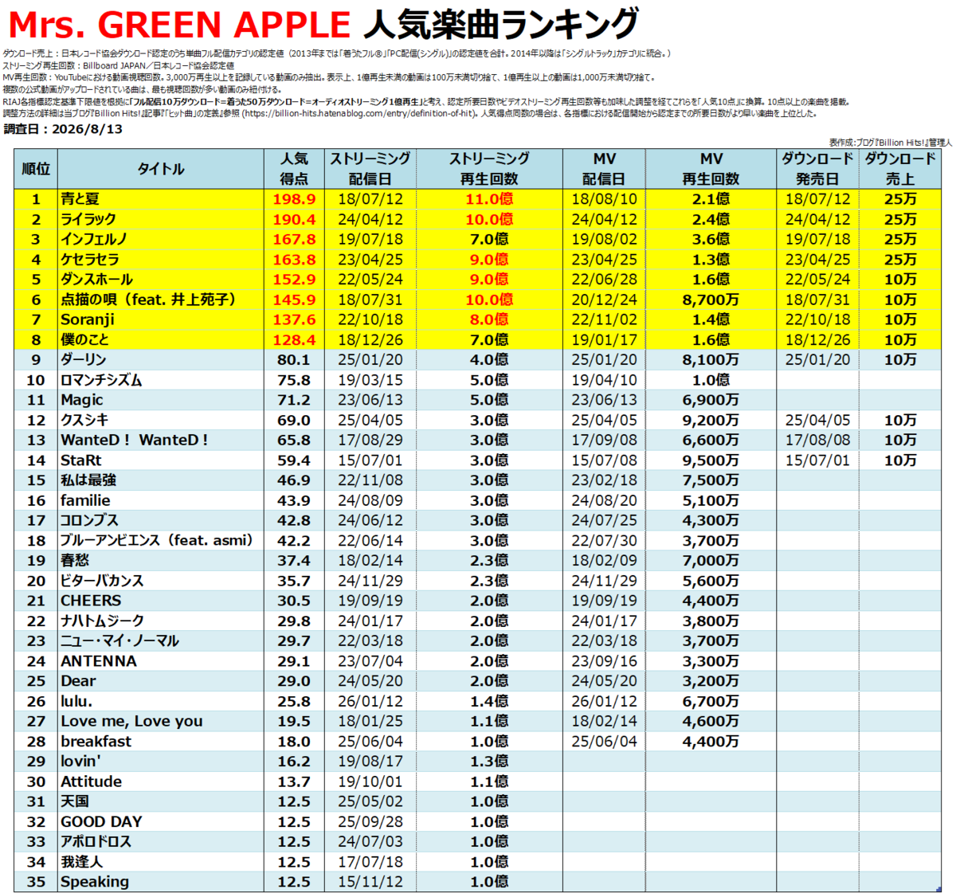Image resolution: width=956 pixels, height=893 pixels.
Task: Click the MV date '20/12/24'
Action: [x=604, y=300]
